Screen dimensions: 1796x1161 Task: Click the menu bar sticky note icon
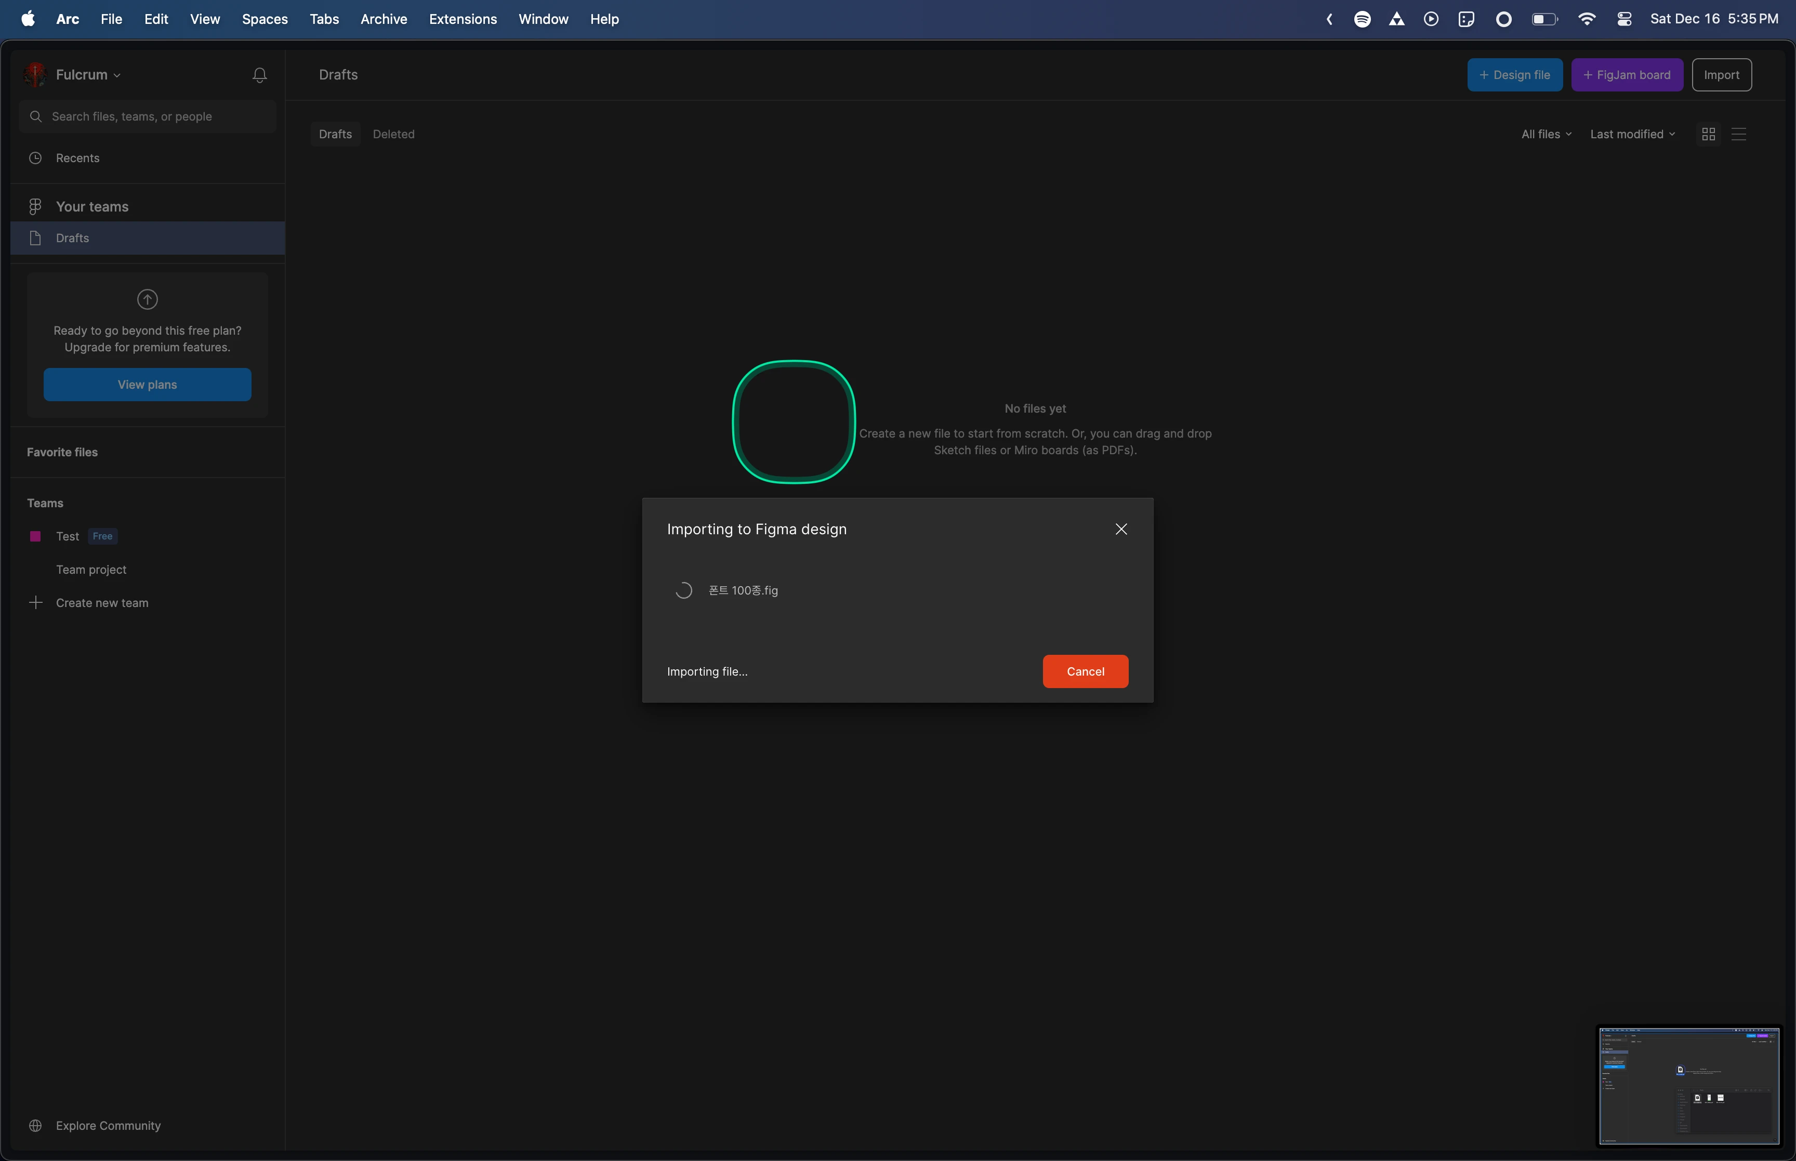[x=1466, y=19]
